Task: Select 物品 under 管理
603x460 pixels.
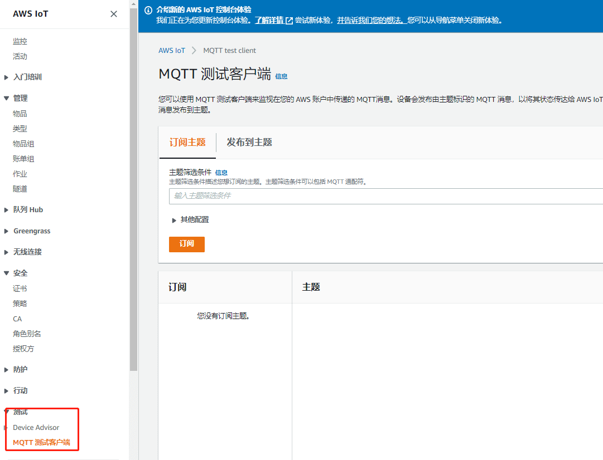Action: (x=20, y=114)
